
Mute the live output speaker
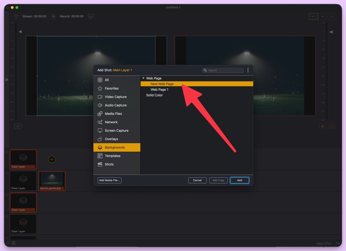(323, 126)
